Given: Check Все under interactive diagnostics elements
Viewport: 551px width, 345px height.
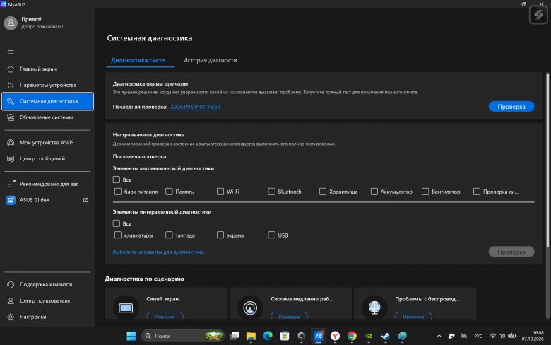Looking at the screenshot, I should (117, 223).
